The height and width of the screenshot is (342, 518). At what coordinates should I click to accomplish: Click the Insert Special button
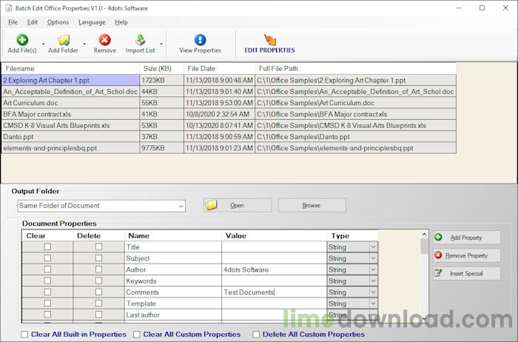coord(466,273)
